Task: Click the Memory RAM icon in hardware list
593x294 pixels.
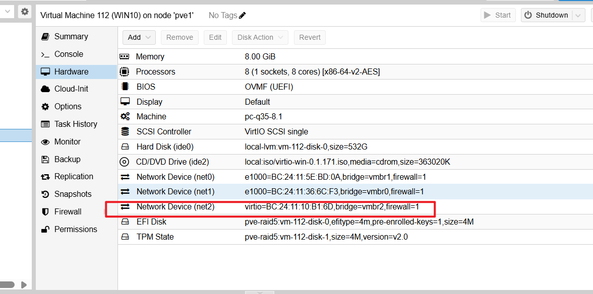Action: 124,56
